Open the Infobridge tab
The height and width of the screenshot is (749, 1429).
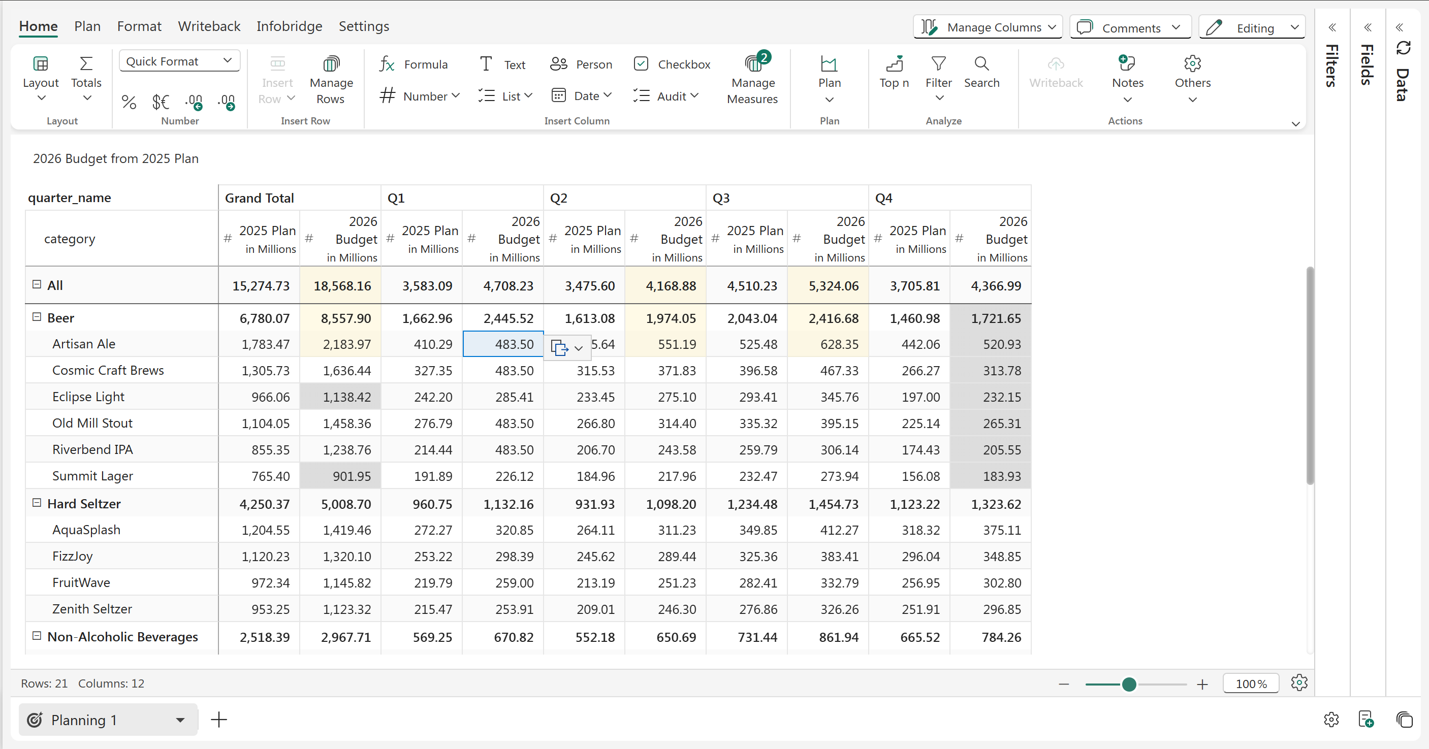(x=289, y=26)
